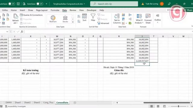
Task: Click into the Search (Alt+Q) box
Action: point(114,4)
